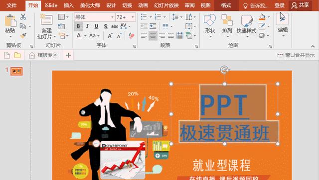
Task: Open Editing 编辑 menu
Action: (x=283, y=25)
